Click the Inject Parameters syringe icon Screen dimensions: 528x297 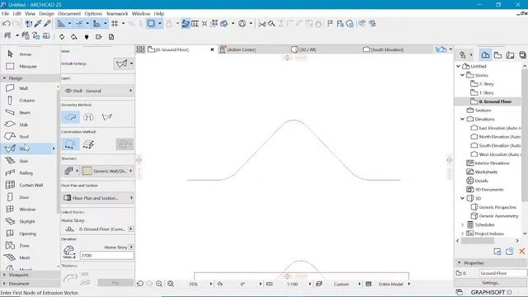47,24
